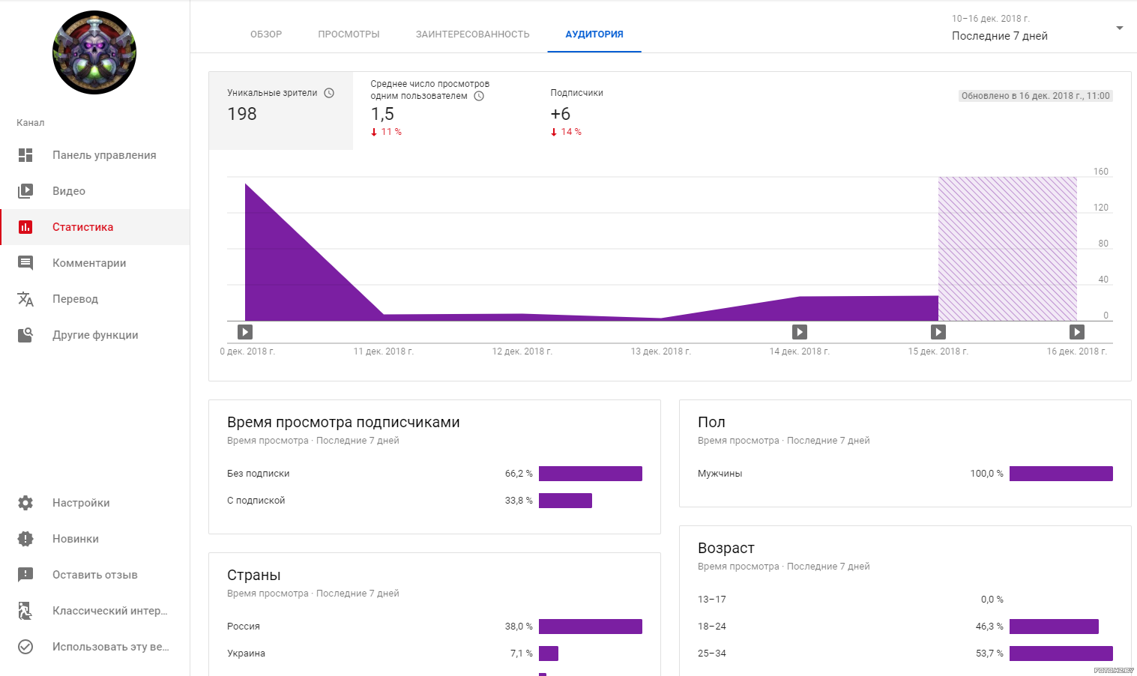The image size is (1137, 676).
Task: Select the Аудитория tab
Action: click(594, 34)
